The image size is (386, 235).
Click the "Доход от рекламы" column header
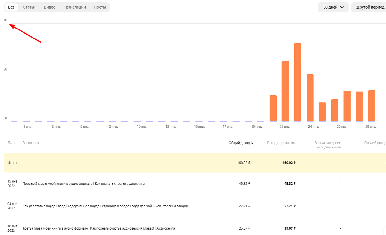tap(281, 143)
